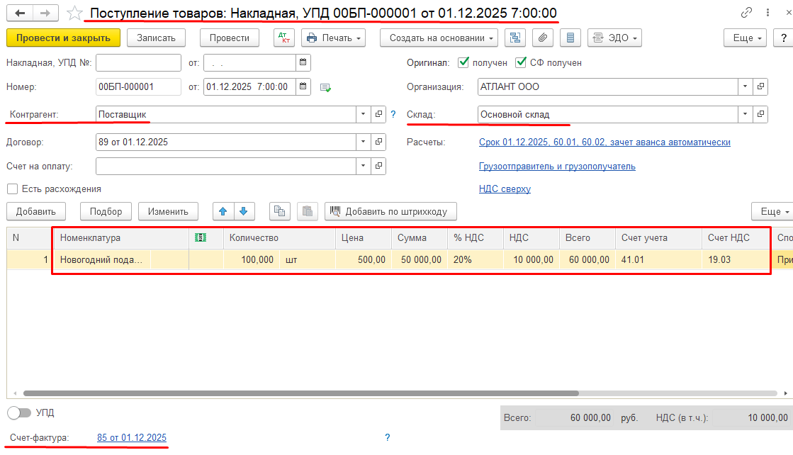Uncheck the Оригинал получен checkbox
Viewport: 793px width, 455px height.
pyautogui.click(x=464, y=62)
